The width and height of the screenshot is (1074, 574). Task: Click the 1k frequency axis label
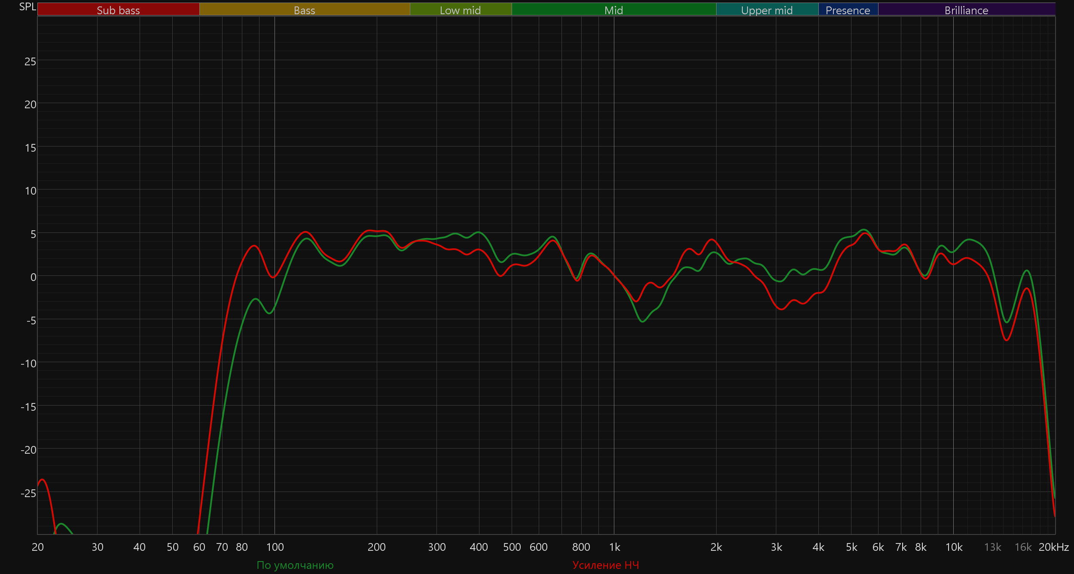[x=614, y=547]
